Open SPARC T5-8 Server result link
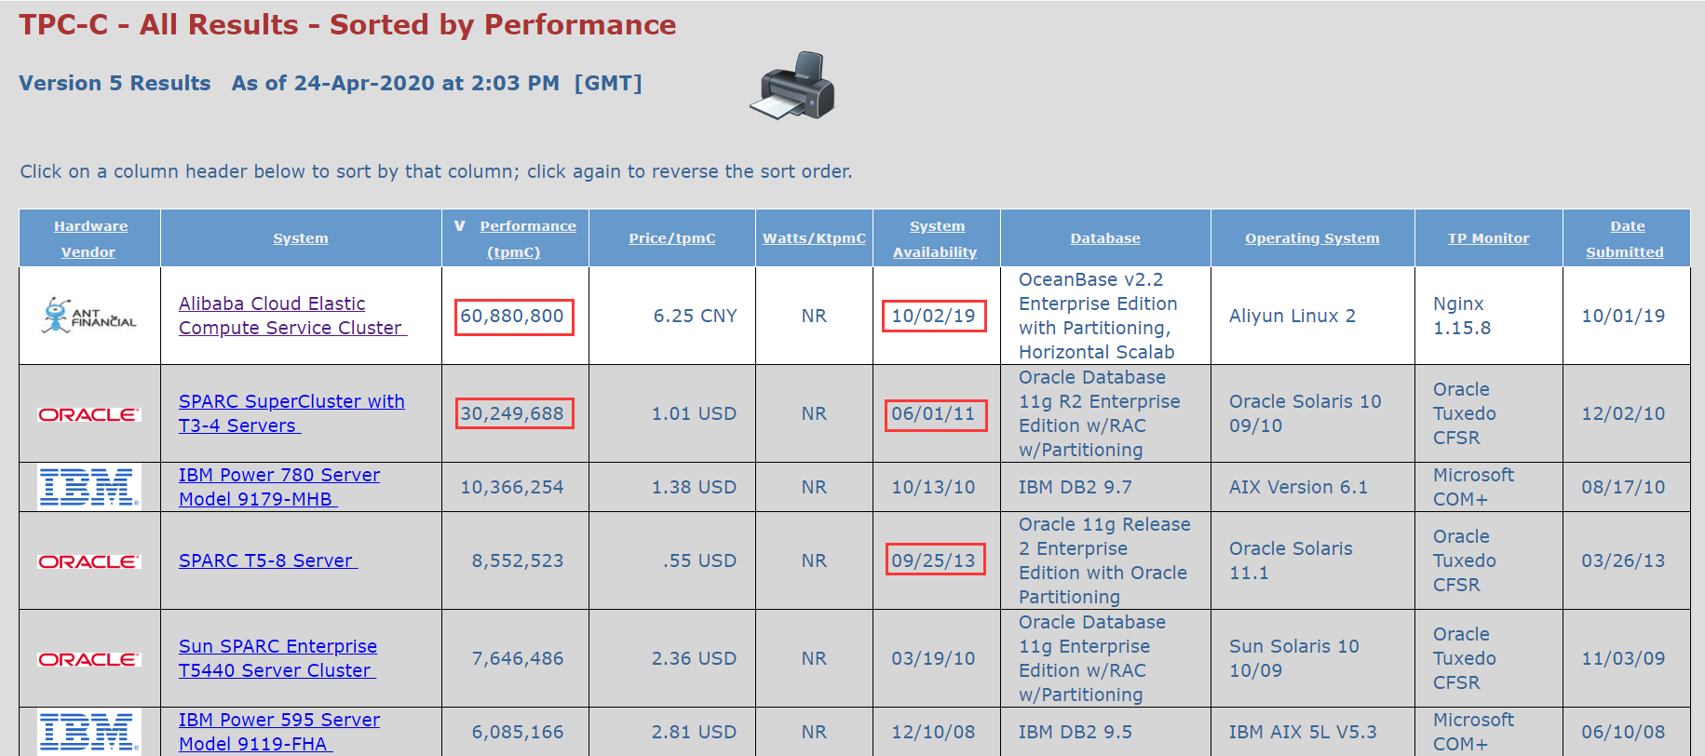This screenshot has width=1705, height=756. 266,560
